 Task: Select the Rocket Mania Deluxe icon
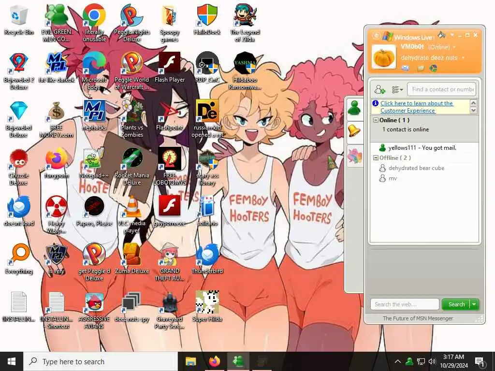131,167
